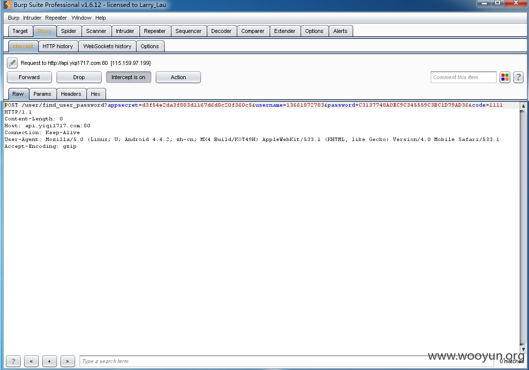Click the Comment this item field
This screenshot has height=370, width=529.
[x=464, y=77]
